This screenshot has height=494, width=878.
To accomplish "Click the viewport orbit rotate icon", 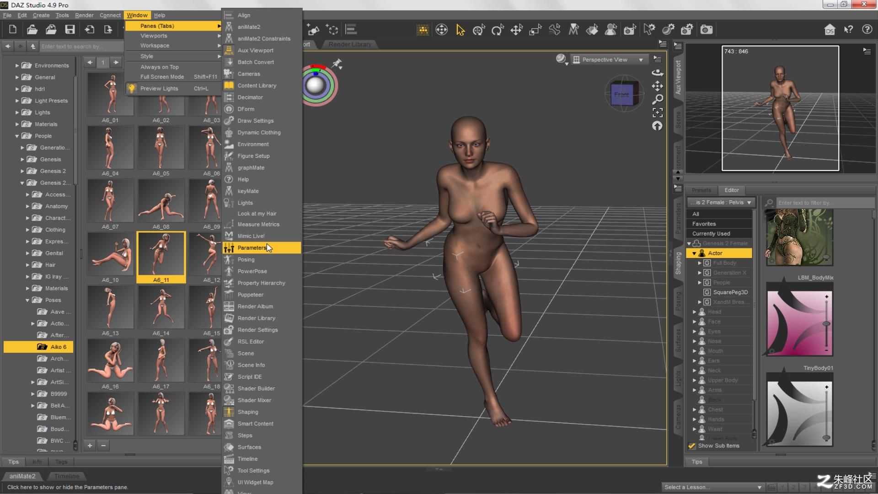I will tap(657, 73).
